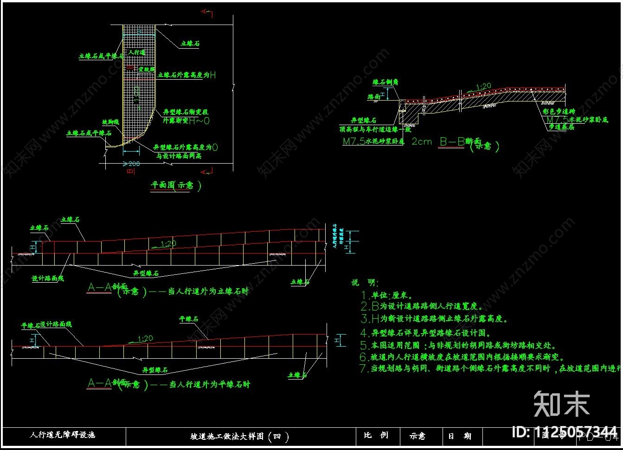Viewport: 623px width, 450px height.
Task: Click the 缘石倒角 label in the B-B section
Action: [x=385, y=82]
